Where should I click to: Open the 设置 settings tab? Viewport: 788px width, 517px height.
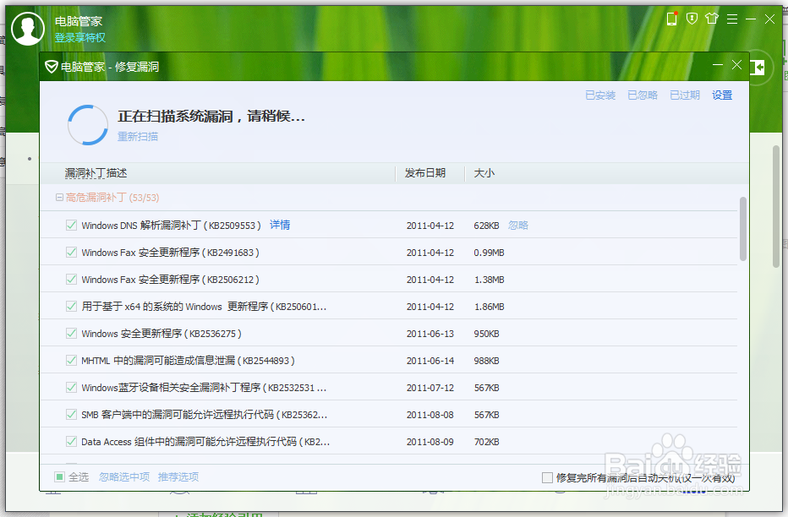pyautogui.click(x=721, y=95)
